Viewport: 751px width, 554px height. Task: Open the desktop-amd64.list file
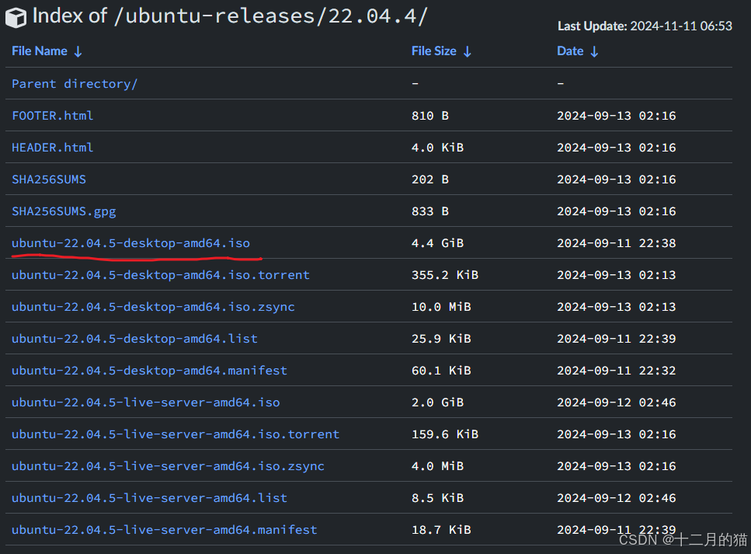[134, 339]
